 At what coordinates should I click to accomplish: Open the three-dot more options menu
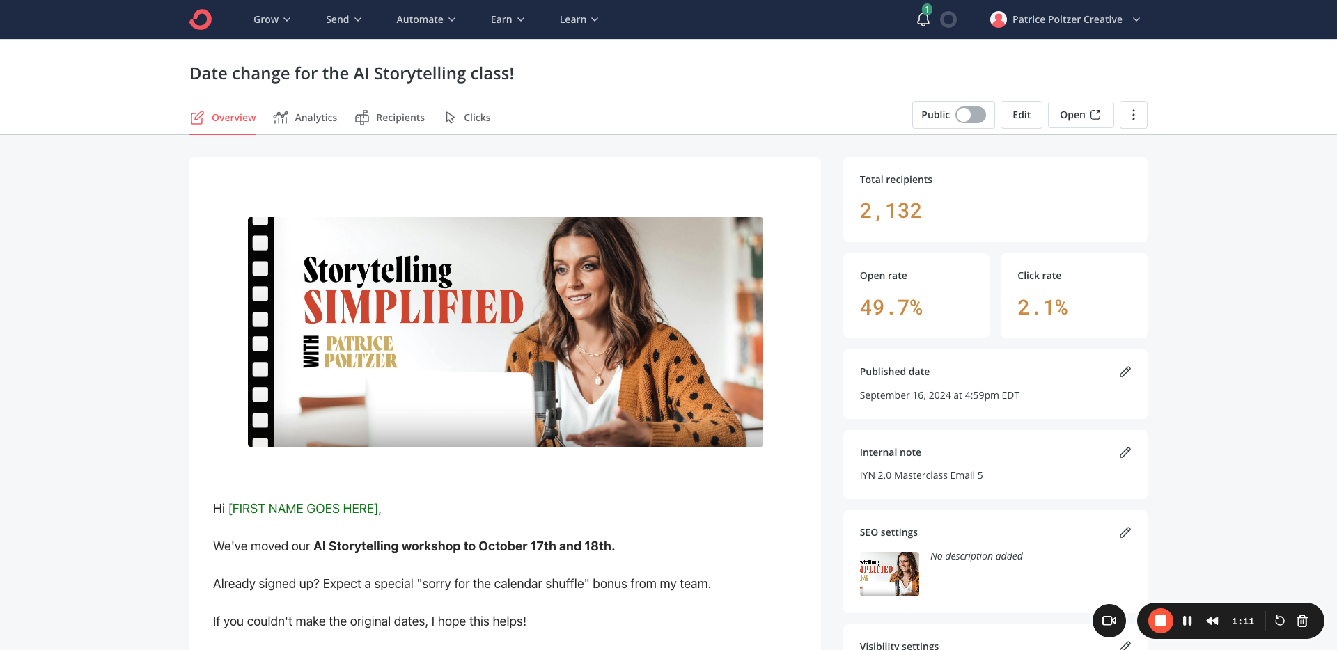pyautogui.click(x=1133, y=115)
